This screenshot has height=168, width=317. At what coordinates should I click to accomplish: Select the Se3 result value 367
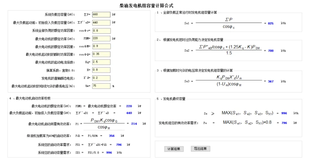(x=271, y=81)
